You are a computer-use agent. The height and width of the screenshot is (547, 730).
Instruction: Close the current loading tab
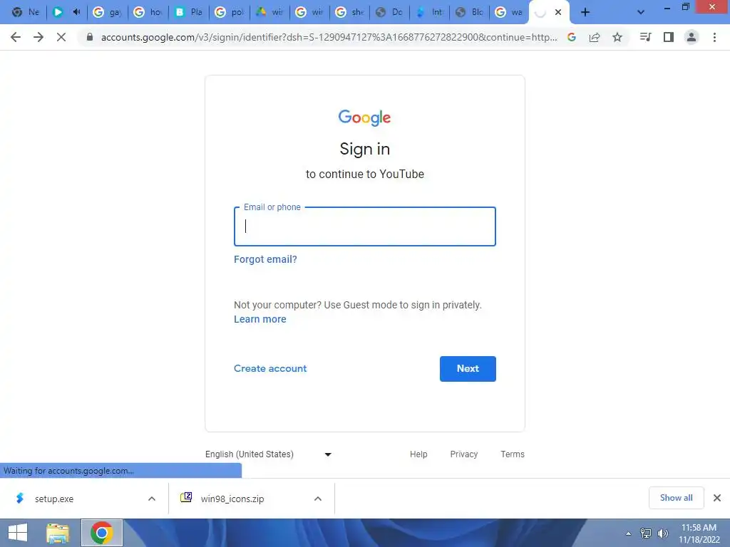(558, 12)
